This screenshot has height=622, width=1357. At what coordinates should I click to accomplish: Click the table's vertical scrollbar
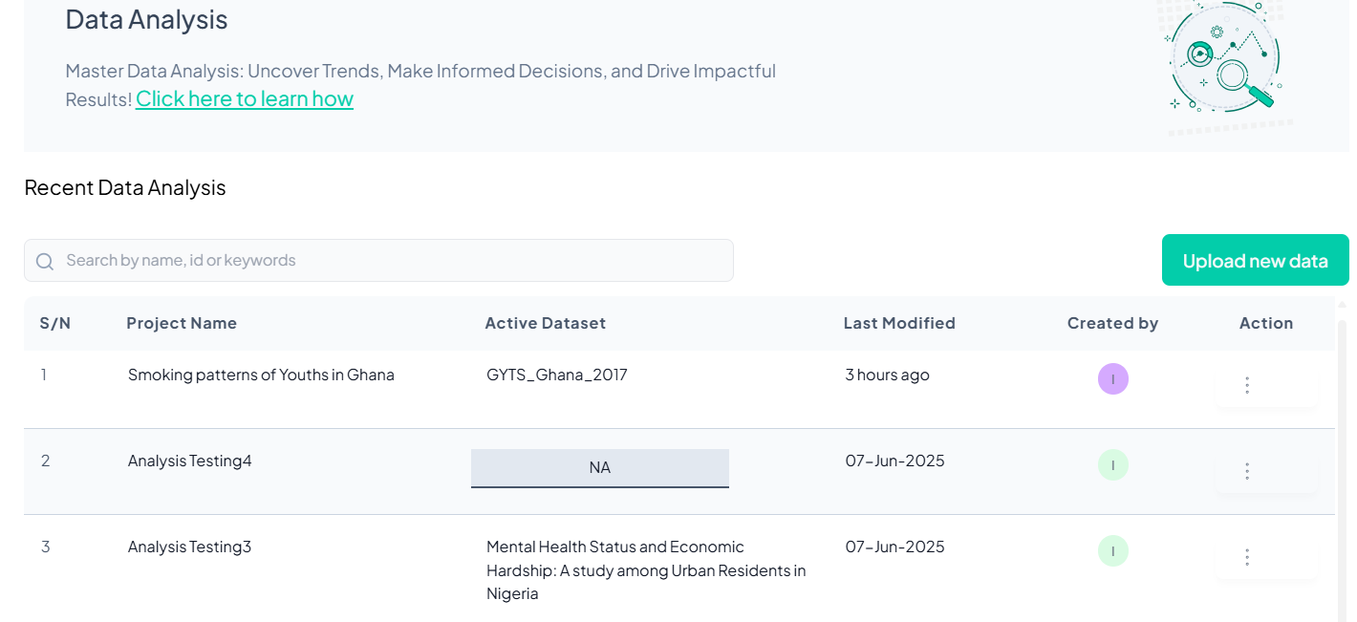click(x=1342, y=459)
